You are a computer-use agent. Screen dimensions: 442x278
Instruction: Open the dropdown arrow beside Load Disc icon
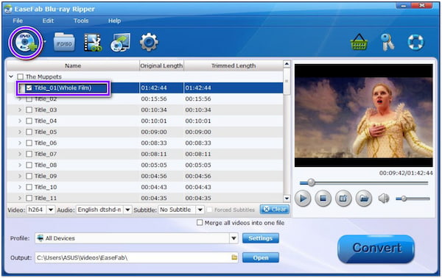(44, 42)
